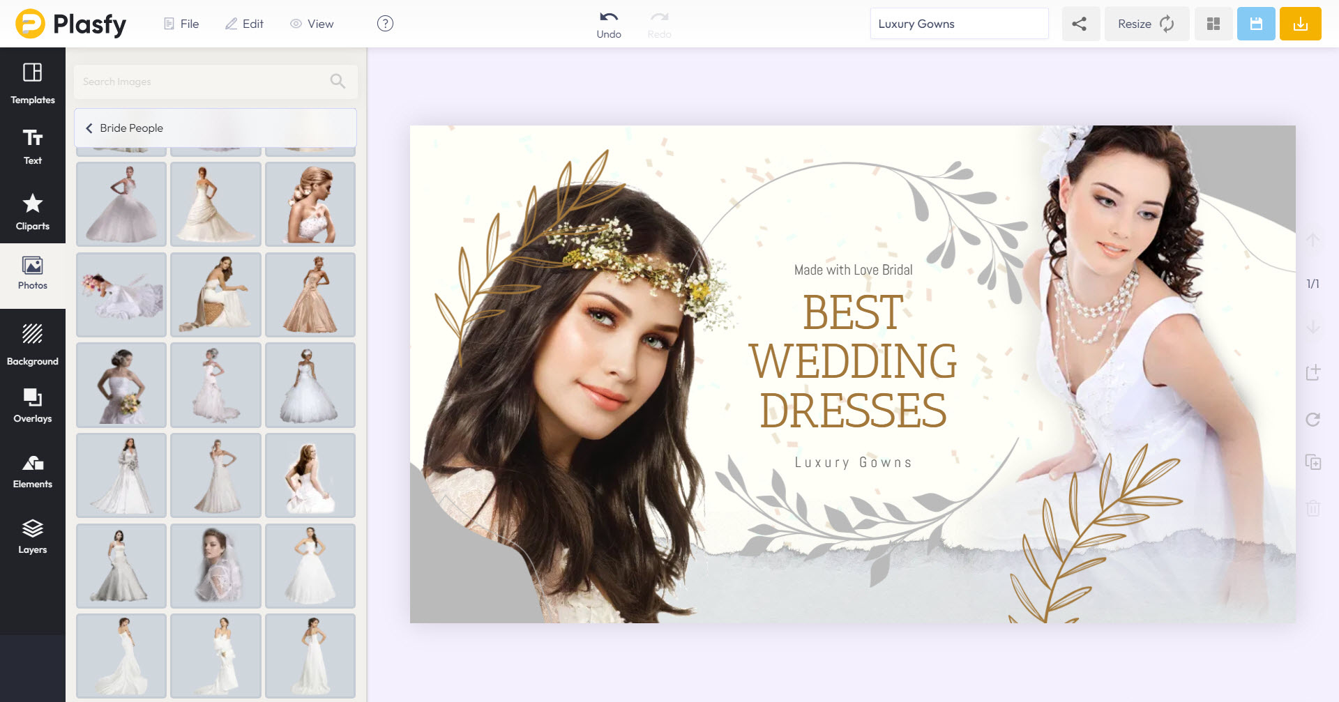The height and width of the screenshot is (702, 1339).
Task: Click the Luxury Gowns project name field
Action: [x=959, y=24]
